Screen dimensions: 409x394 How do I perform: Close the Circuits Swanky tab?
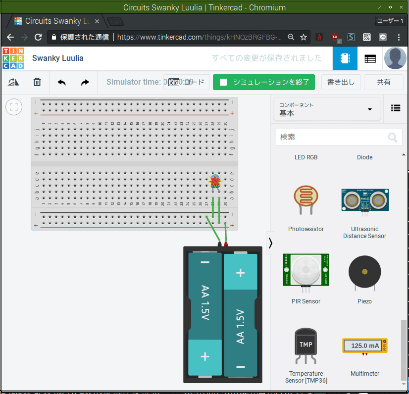pos(97,21)
